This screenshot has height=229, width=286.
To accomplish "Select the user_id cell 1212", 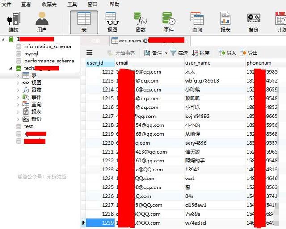I will coord(100,72).
